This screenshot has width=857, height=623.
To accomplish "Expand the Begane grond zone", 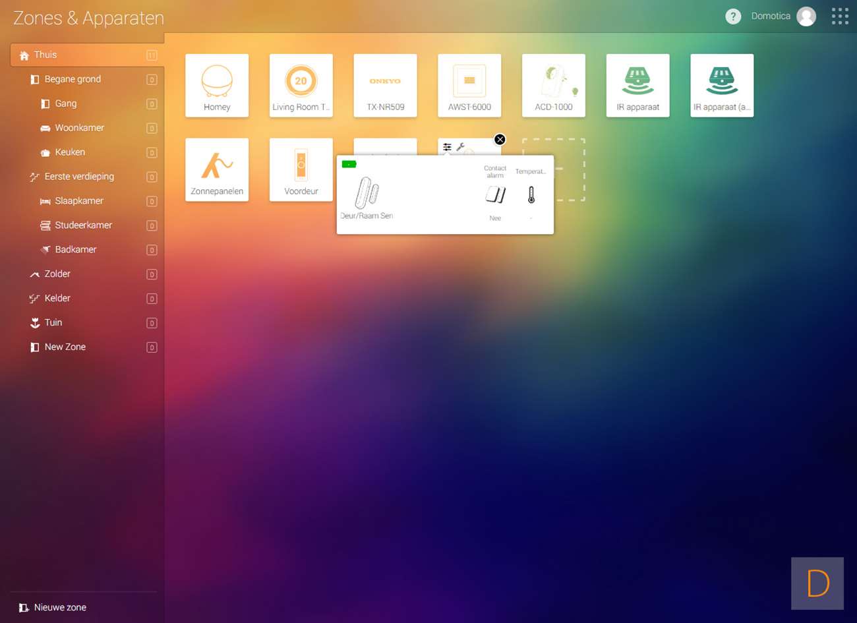I will pyautogui.click(x=73, y=79).
